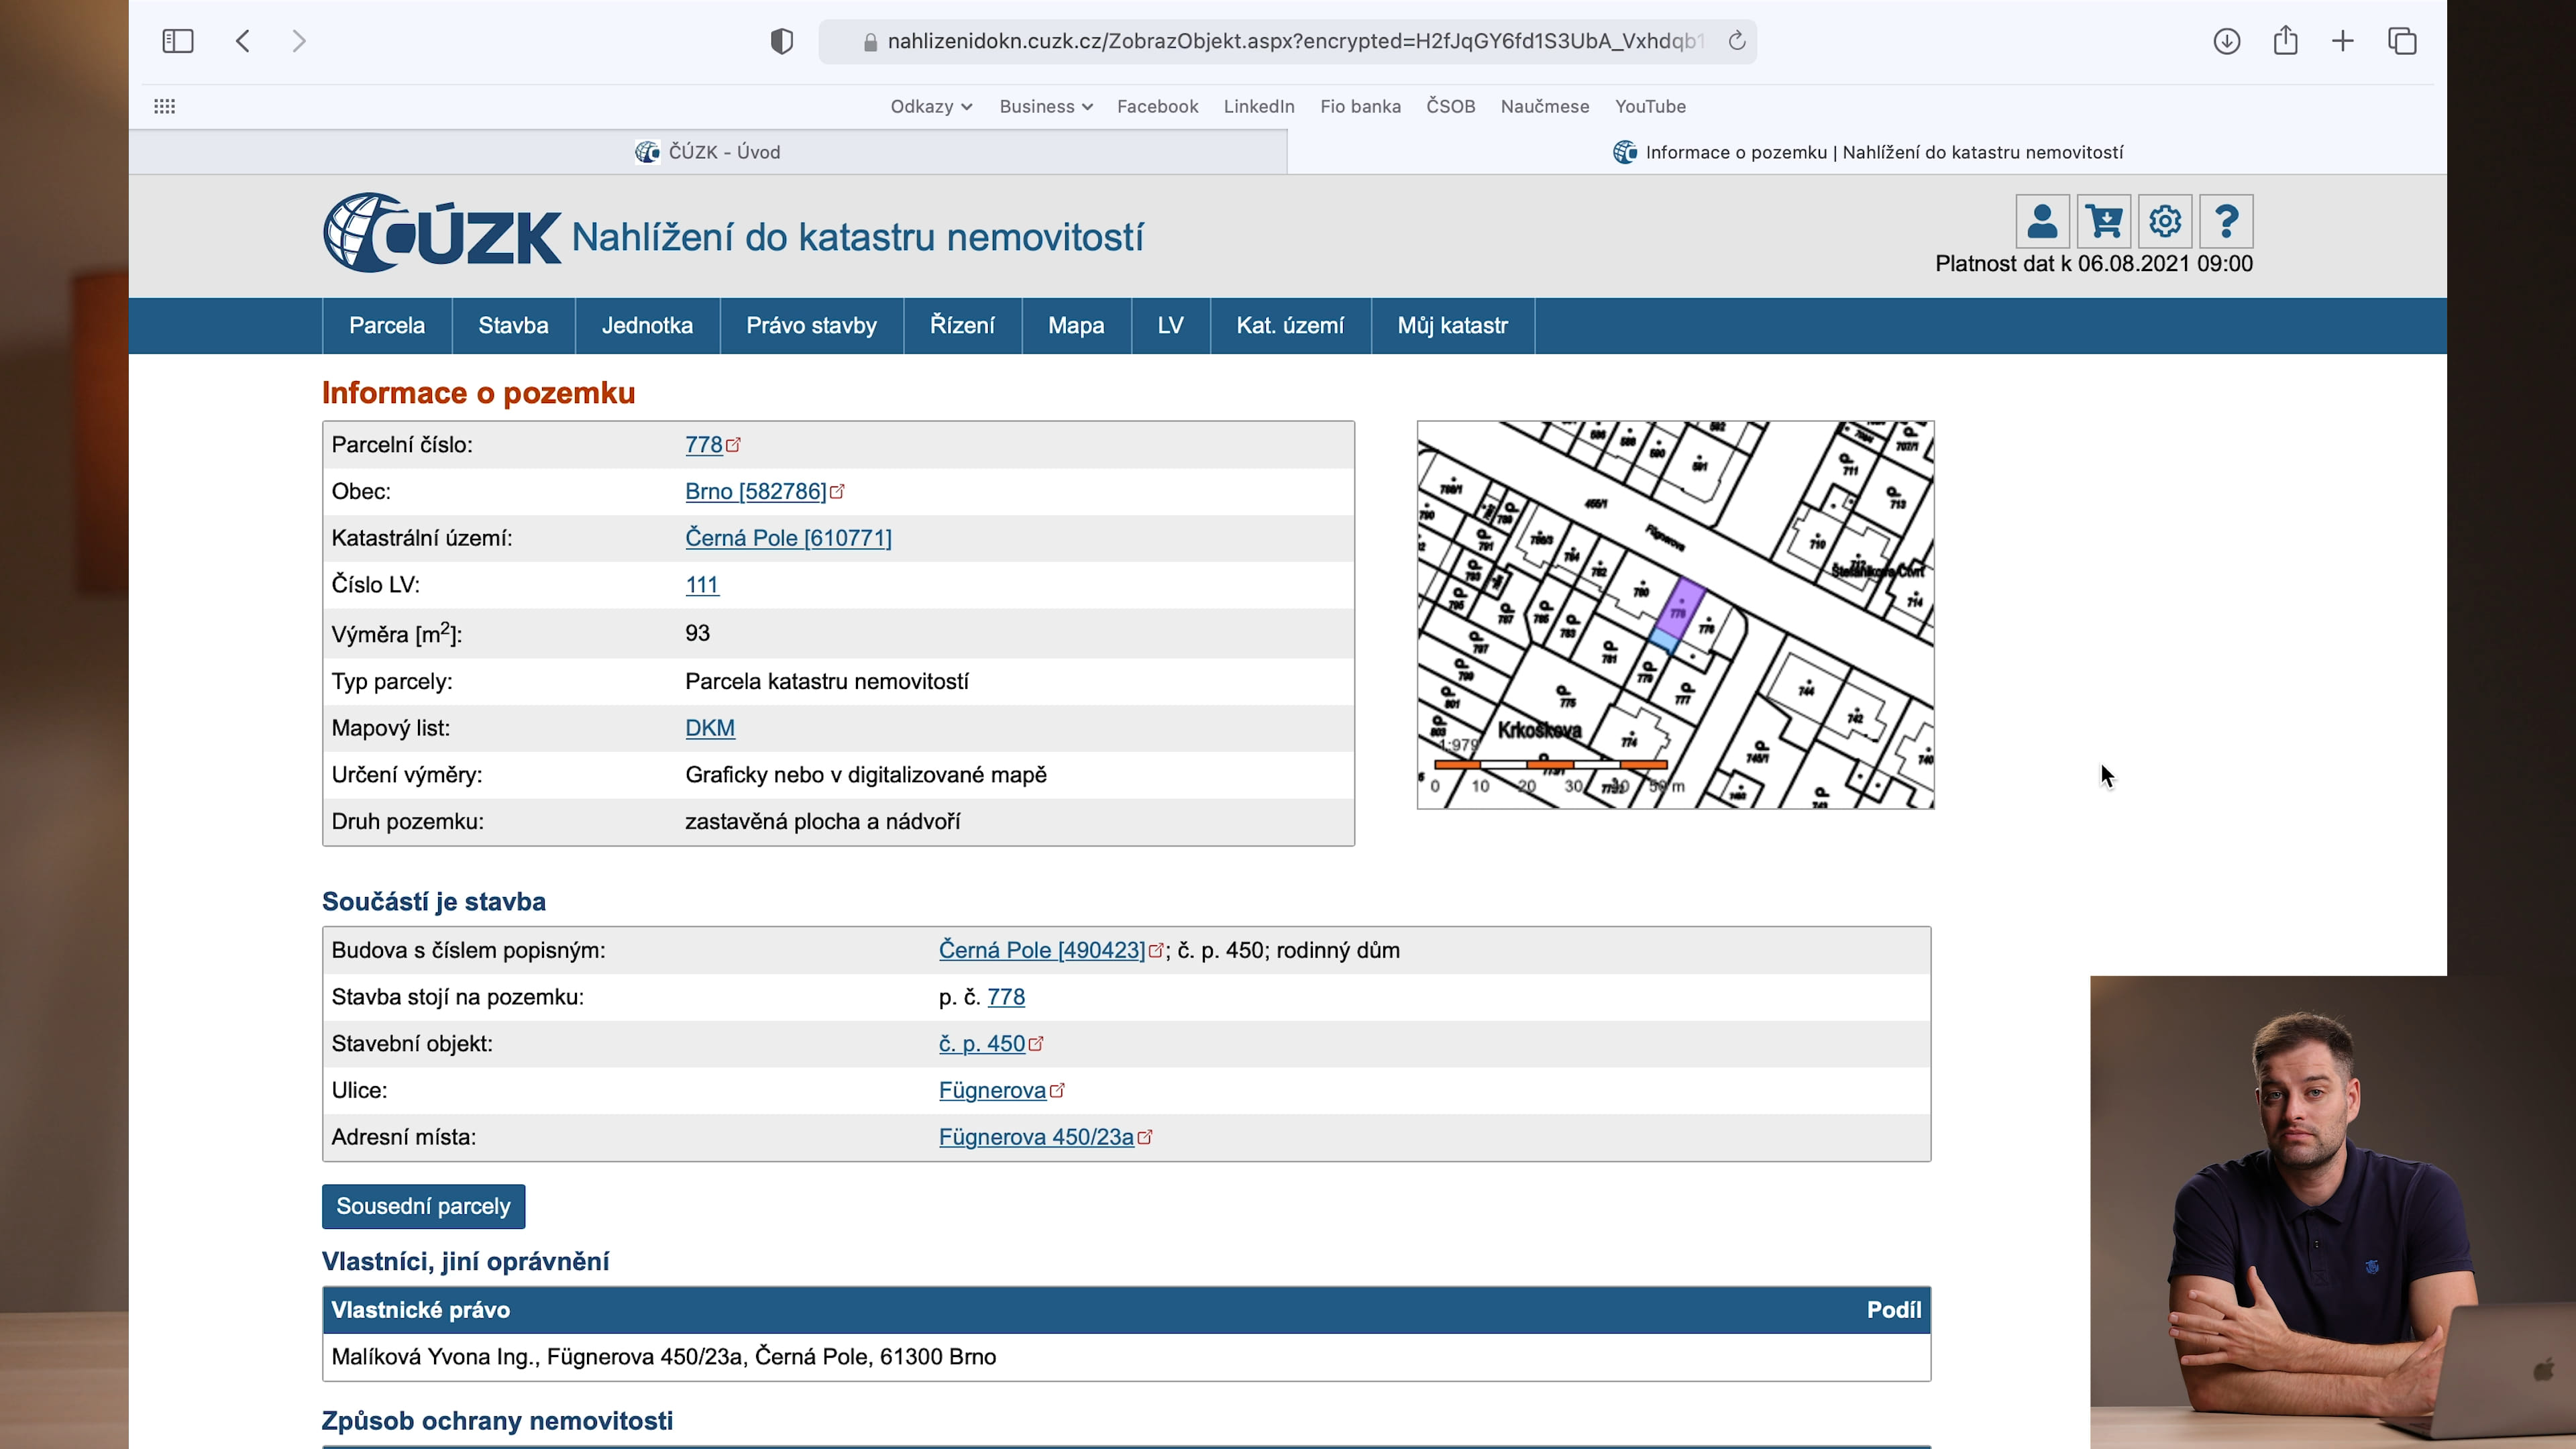
Task: Open the Mapa menu item
Action: (1075, 326)
